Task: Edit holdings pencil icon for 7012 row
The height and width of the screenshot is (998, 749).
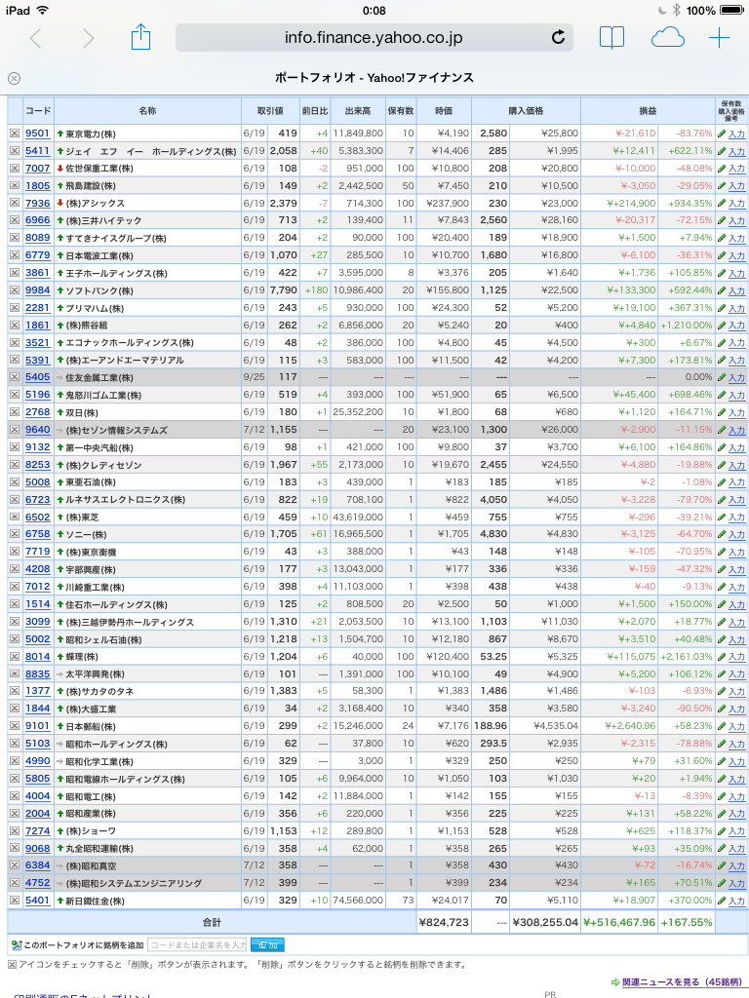Action: 722,587
